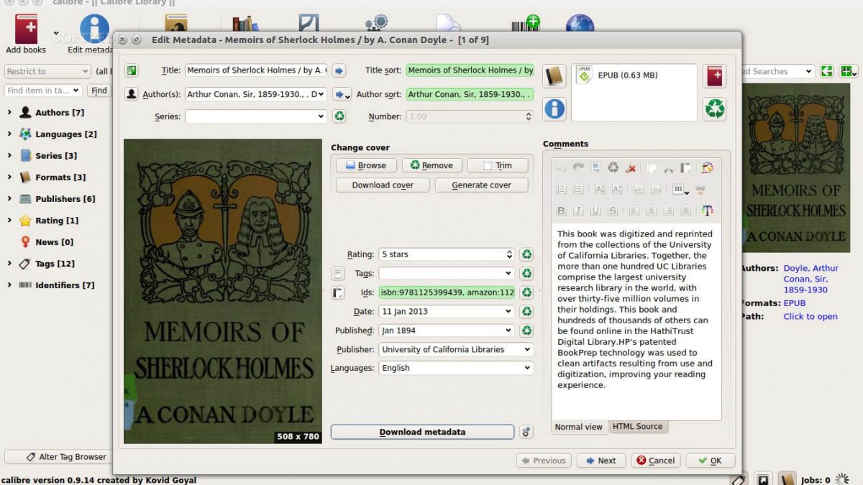The height and width of the screenshot is (485, 863).
Task: Toggle the unordered list button in Comments
Action: click(x=578, y=190)
